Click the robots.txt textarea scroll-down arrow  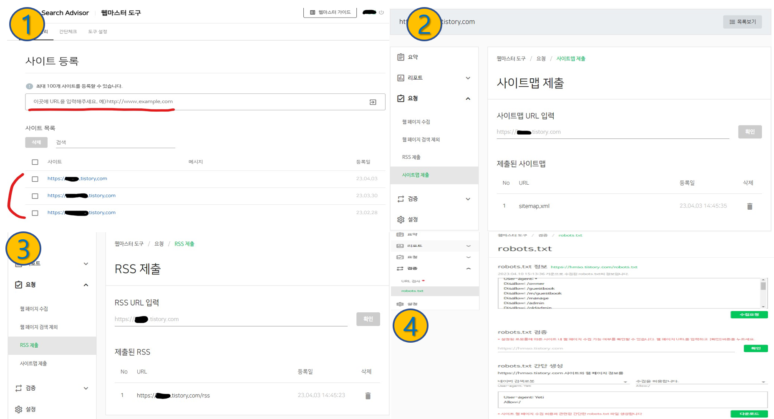click(x=763, y=306)
